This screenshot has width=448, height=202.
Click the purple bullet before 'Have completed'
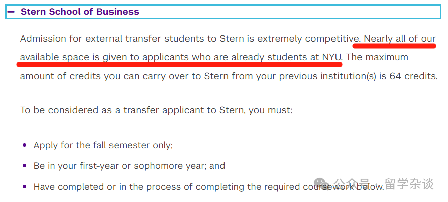24,187
